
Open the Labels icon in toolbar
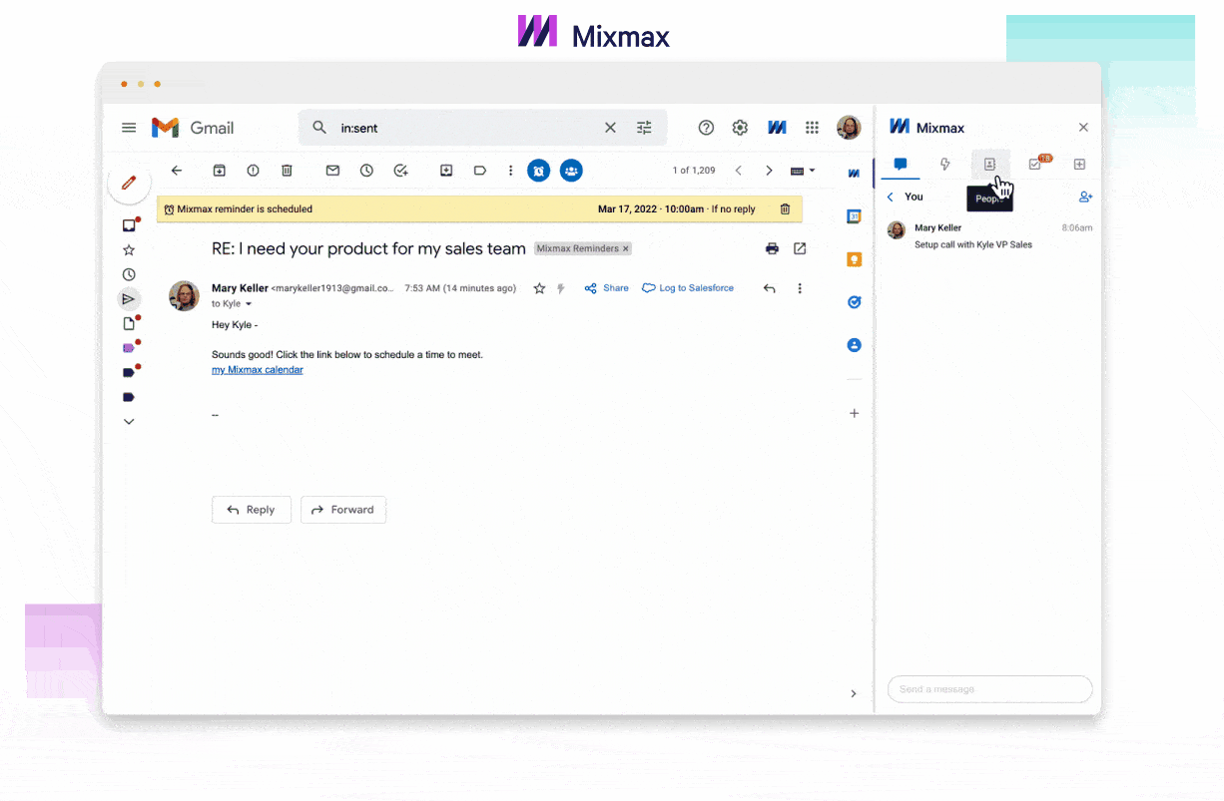(x=480, y=171)
